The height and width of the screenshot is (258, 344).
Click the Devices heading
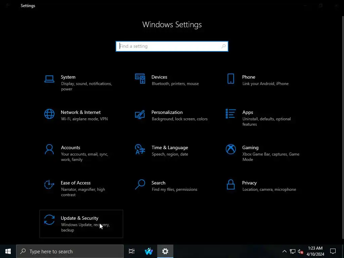pyautogui.click(x=159, y=77)
